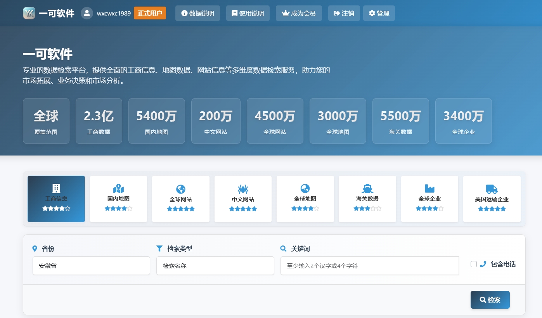Select the 海关数据 ship icon
The image size is (542, 318).
[x=367, y=189]
